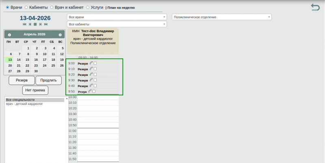Click the back arrow icon at top right
The width and height of the screenshot is (325, 163).
pyautogui.click(x=315, y=7)
